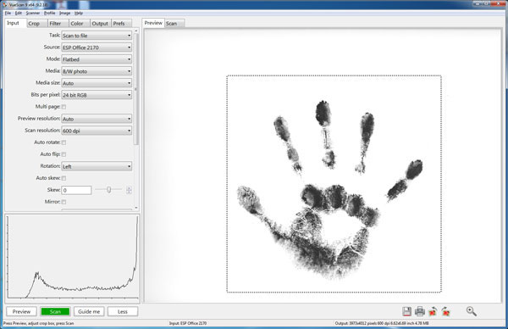Rotate image left with flower icon
Viewport: 508px width, 329px height.
433,311
